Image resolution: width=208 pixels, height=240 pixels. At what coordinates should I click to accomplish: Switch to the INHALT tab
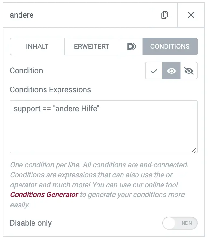(37, 47)
